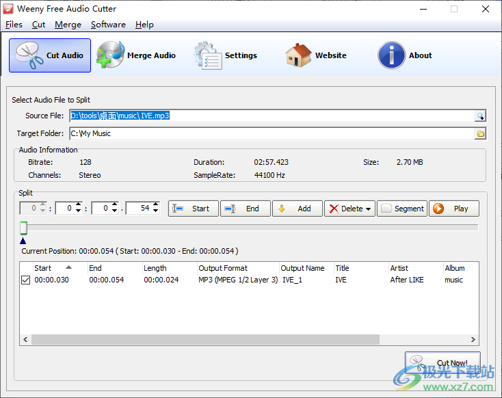Expand the Delete dropdown arrow
This screenshot has width=502, height=398.
coord(369,209)
